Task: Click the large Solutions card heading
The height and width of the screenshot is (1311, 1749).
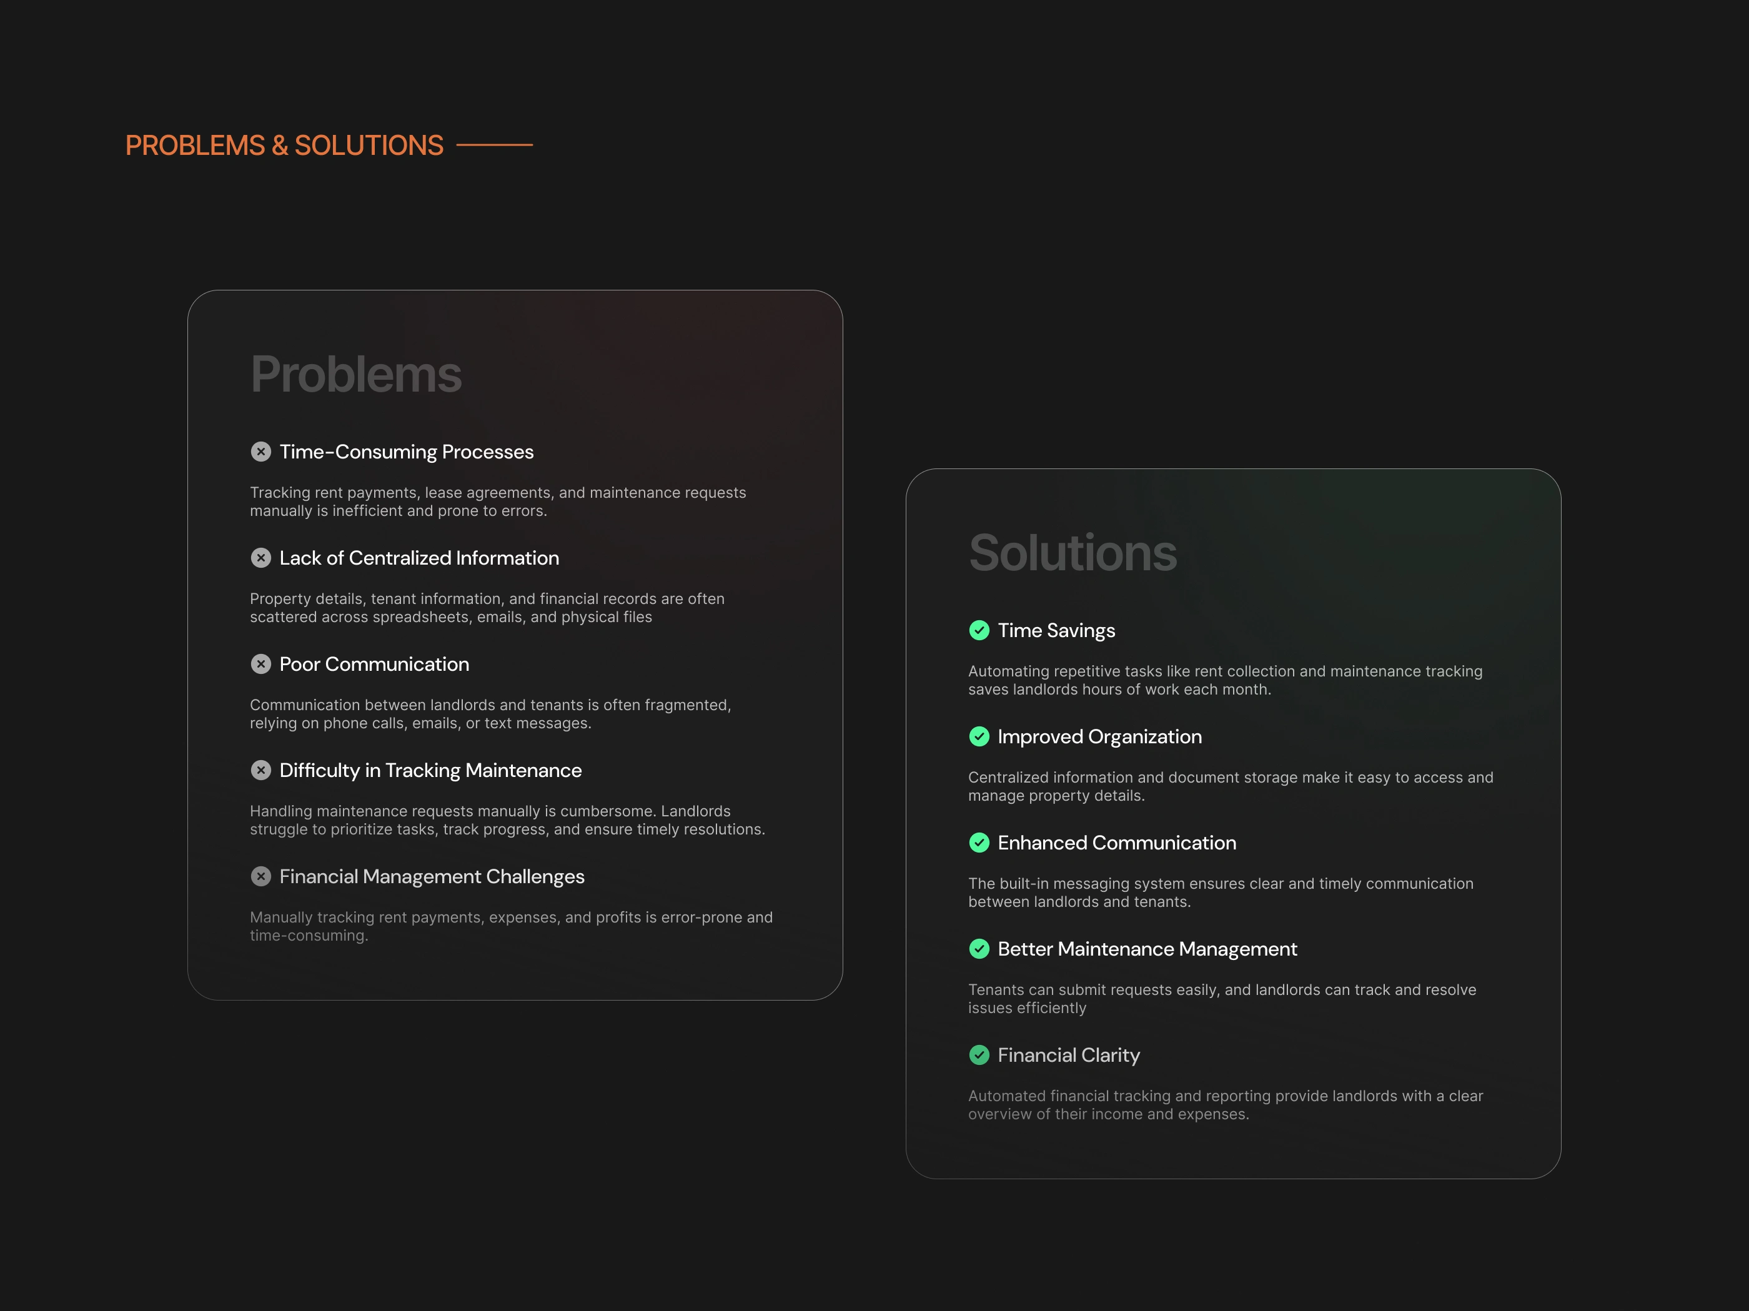Action: pos(1073,553)
